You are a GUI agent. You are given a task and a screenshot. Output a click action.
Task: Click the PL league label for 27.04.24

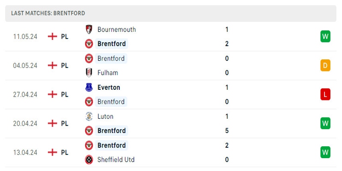click(65, 94)
